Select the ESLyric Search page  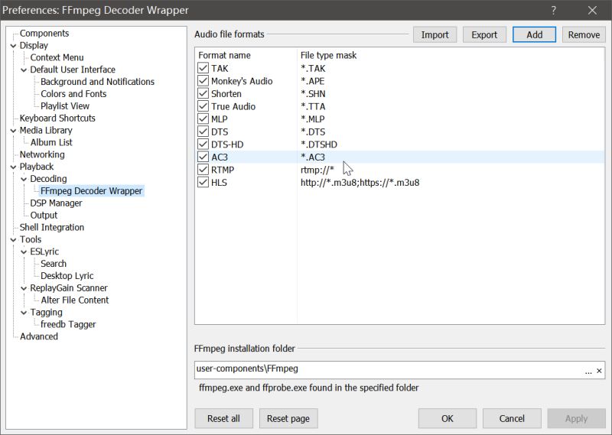click(x=54, y=263)
